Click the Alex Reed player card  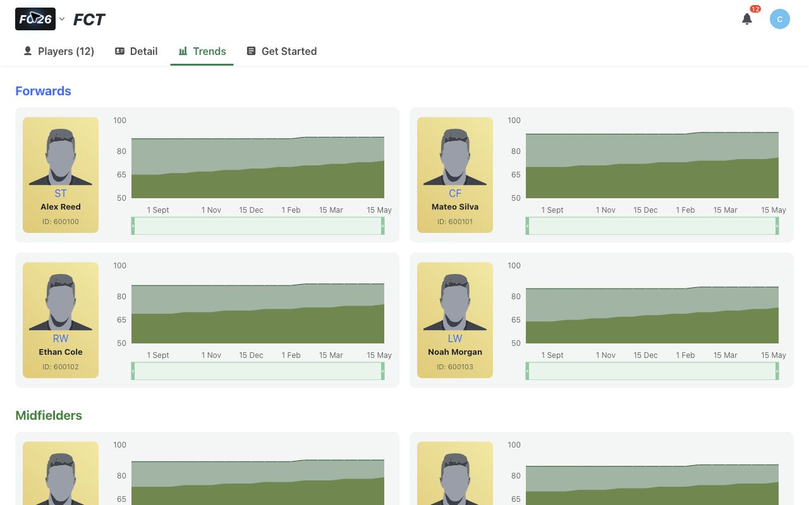click(61, 175)
